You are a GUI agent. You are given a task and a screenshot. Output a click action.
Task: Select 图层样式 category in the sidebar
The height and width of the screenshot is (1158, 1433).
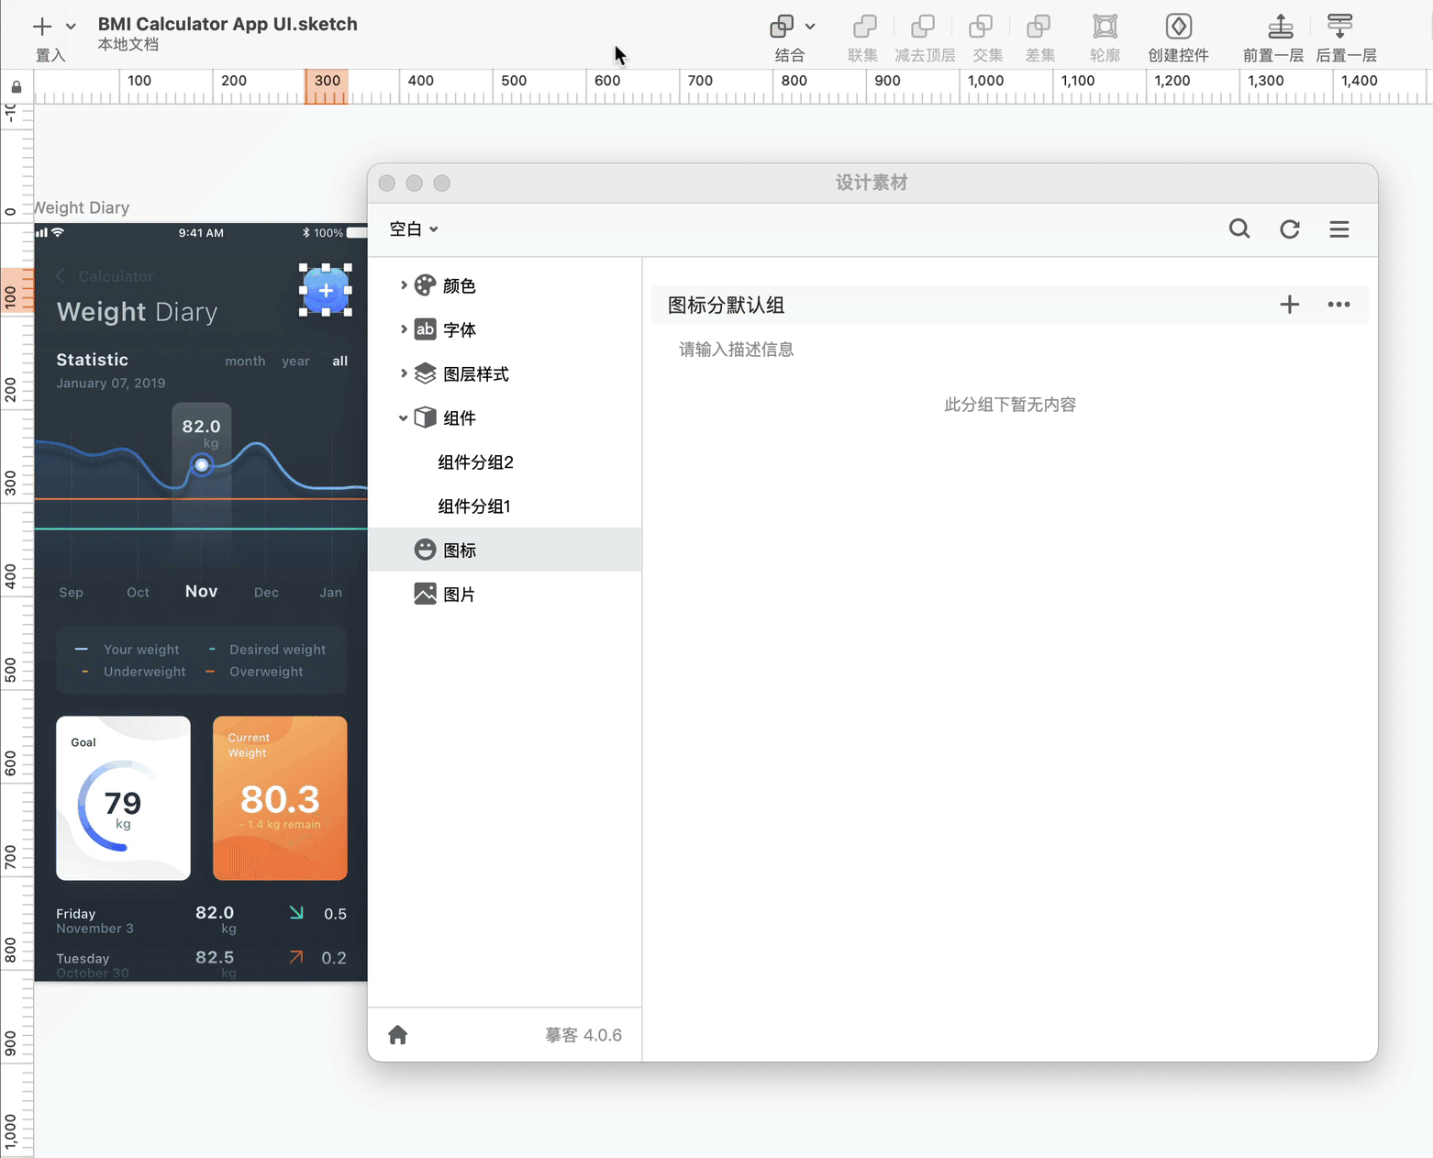(475, 374)
